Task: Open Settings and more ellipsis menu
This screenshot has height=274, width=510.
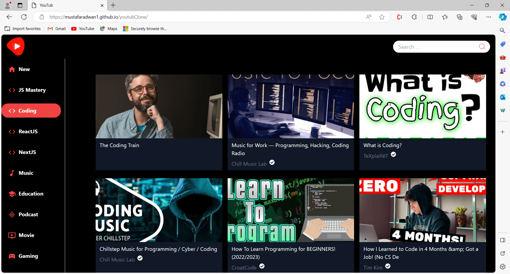Action: (489, 17)
